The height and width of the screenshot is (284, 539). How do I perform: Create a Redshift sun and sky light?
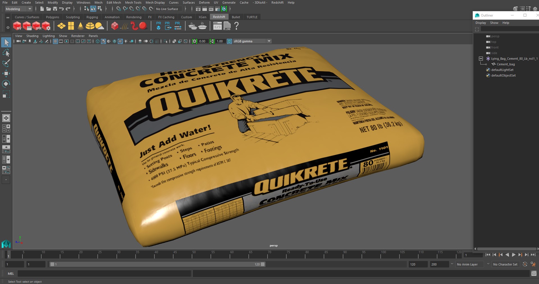pos(99,26)
